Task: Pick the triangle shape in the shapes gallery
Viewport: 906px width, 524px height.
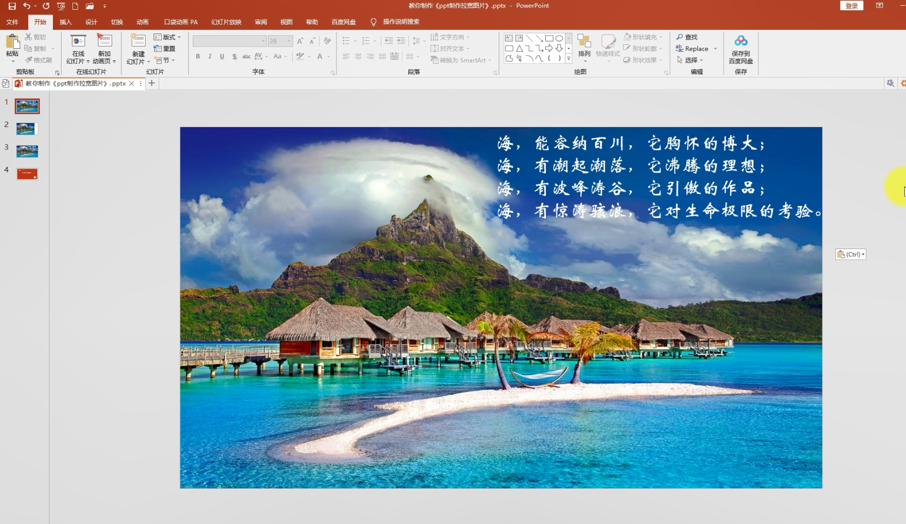Action: pyautogui.click(x=519, y=48)
